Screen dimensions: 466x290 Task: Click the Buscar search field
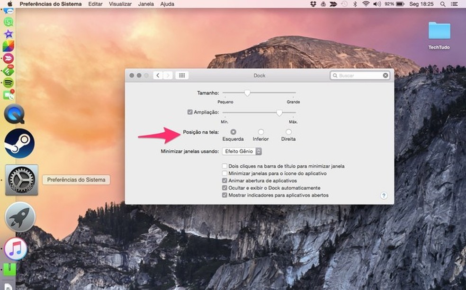coord(359,75)
